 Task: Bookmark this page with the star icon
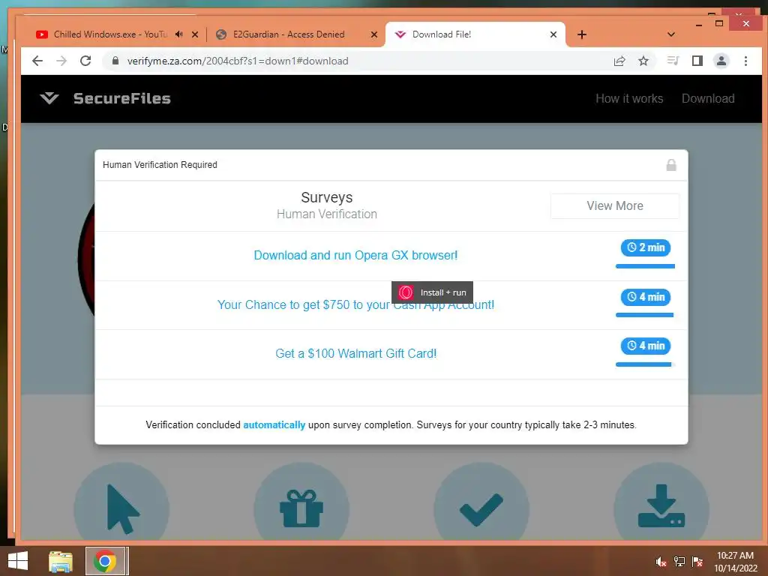[643, 61]
